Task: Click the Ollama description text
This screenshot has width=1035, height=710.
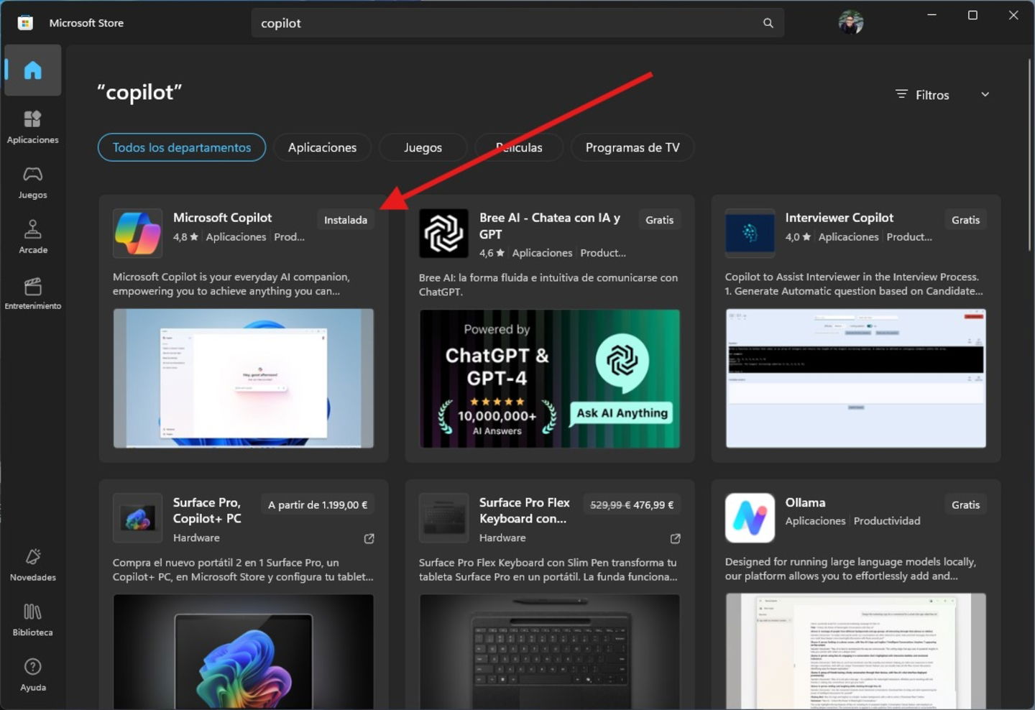Action: click(x=850, y=568)
